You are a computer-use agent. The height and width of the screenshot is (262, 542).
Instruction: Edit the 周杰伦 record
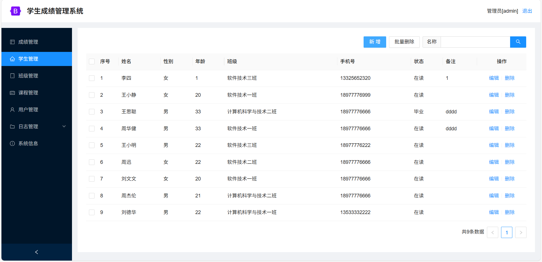494,196
